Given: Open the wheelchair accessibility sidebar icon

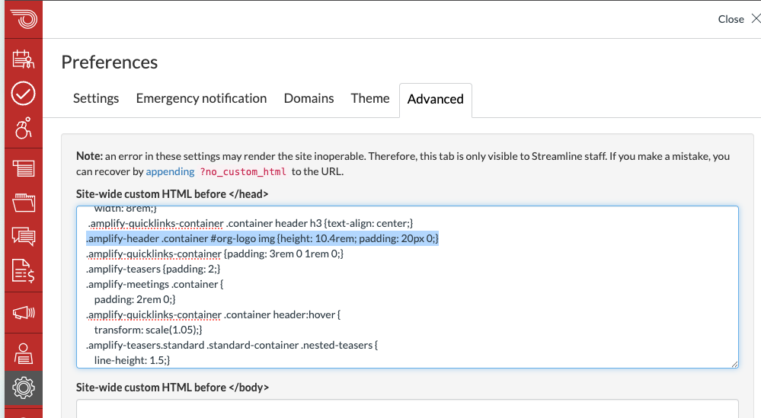Looking at the screenshot, I should click(x=23, y=129).
